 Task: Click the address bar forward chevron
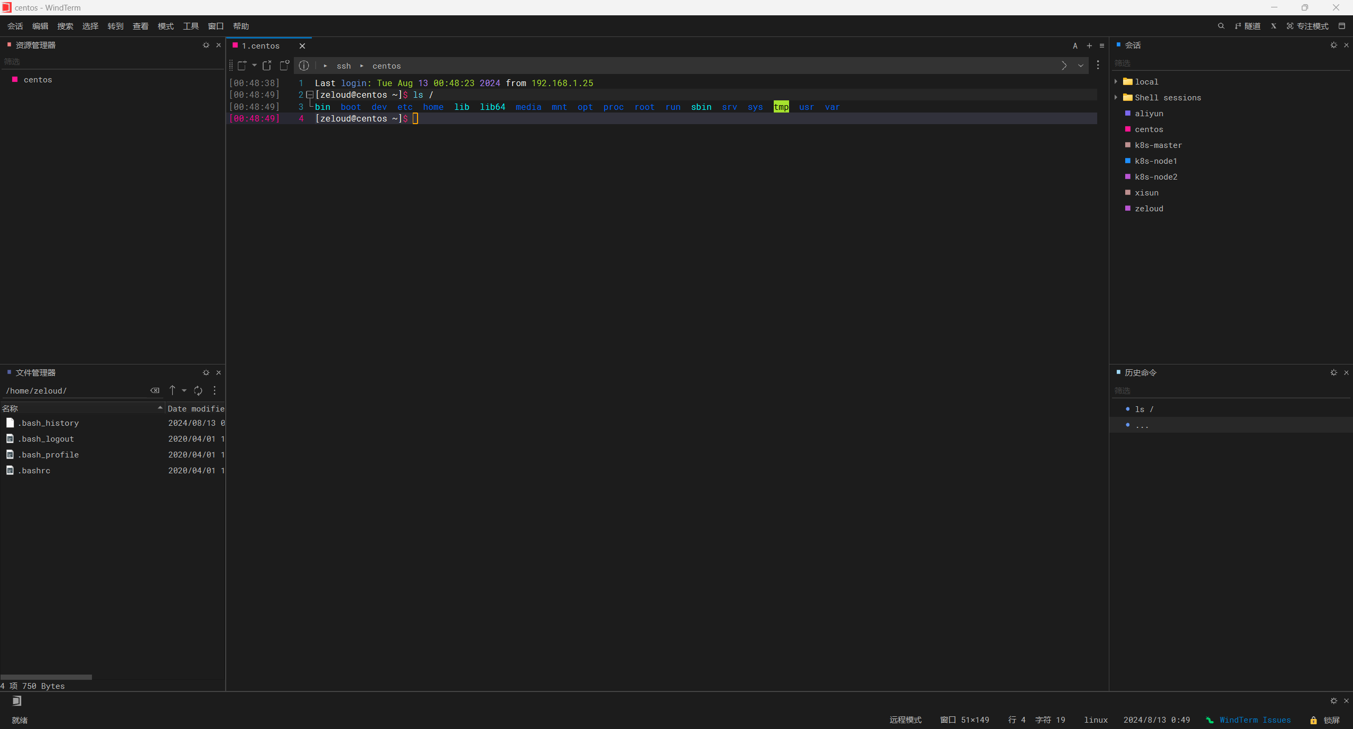coord(1064,66)
